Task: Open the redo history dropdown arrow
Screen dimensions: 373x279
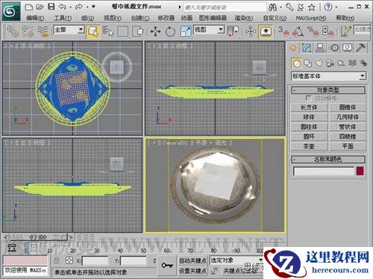Action: (87, 7)
